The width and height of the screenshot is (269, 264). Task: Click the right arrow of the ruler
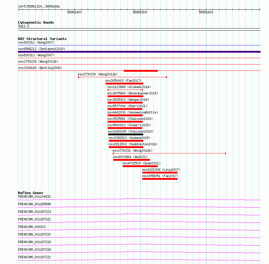[260, 9]
